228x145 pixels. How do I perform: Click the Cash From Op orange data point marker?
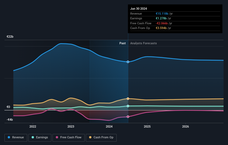128,99
